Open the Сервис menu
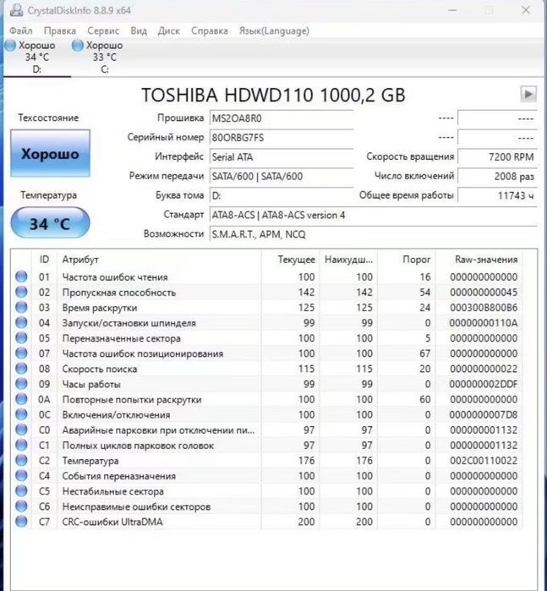The width and height of the screenshot is (547, 591). coord(103,30)
